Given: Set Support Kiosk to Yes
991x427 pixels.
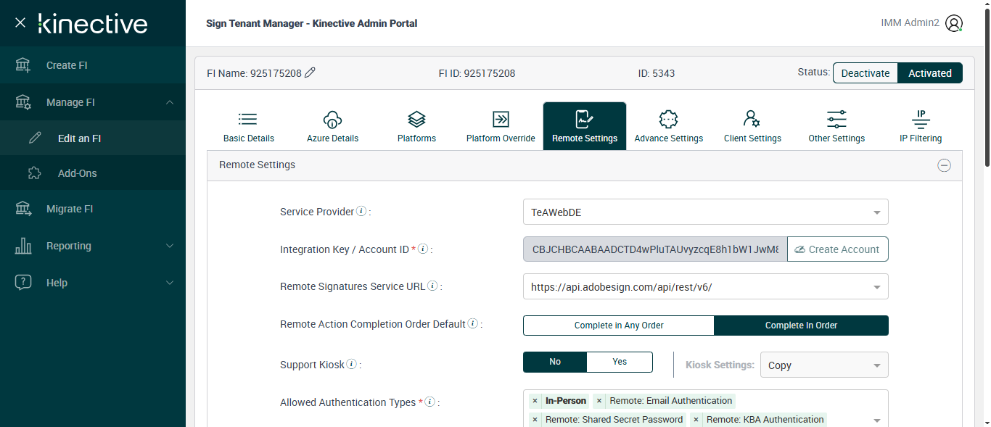Looking at the screenshot, I should click(620, 362).
